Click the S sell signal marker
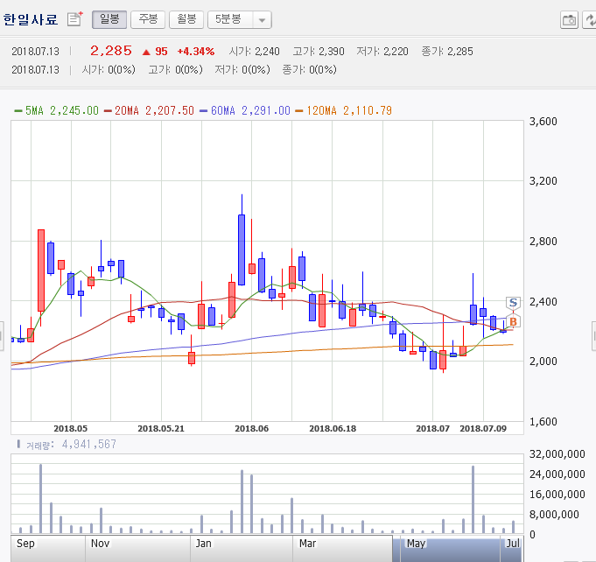Viewport: 596px width, 562px height. [513, 303]
